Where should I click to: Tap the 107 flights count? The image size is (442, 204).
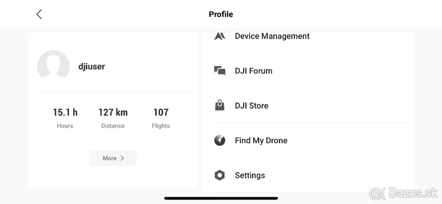tap(161, 112)
